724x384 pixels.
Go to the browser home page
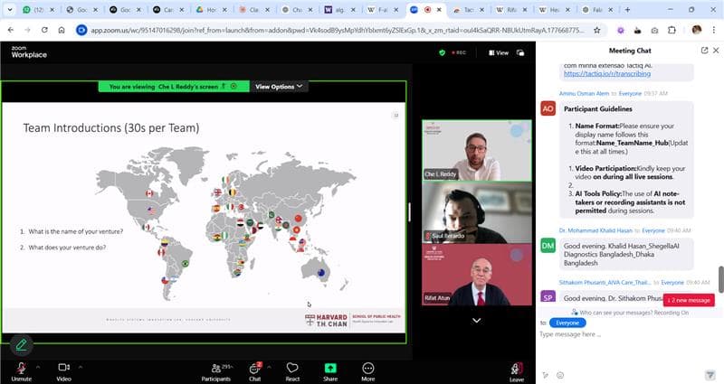(61, 30)
